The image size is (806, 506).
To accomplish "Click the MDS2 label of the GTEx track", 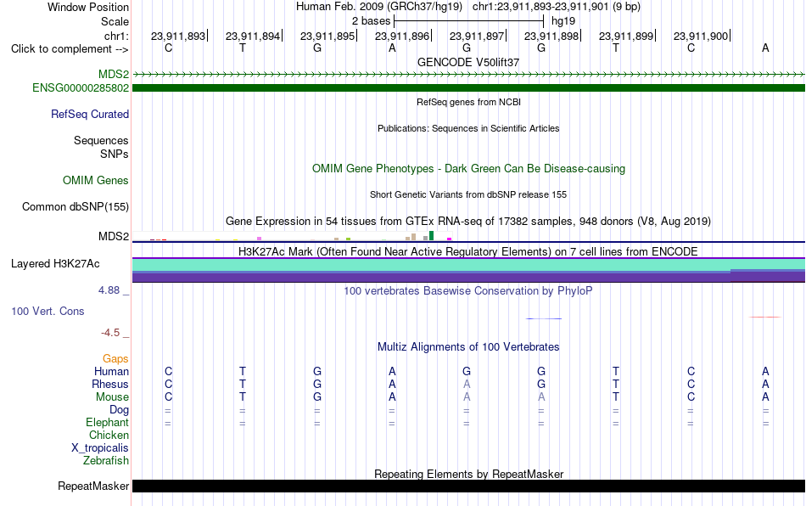I will click(114, 237).
